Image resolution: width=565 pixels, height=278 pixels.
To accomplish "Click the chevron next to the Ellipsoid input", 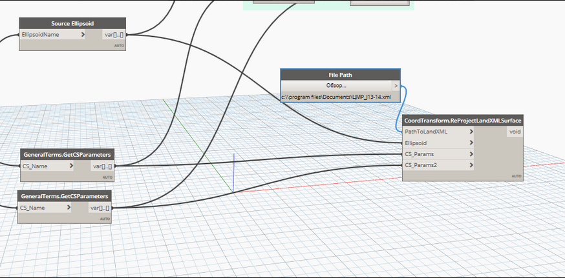I will (x=471, y=143).
